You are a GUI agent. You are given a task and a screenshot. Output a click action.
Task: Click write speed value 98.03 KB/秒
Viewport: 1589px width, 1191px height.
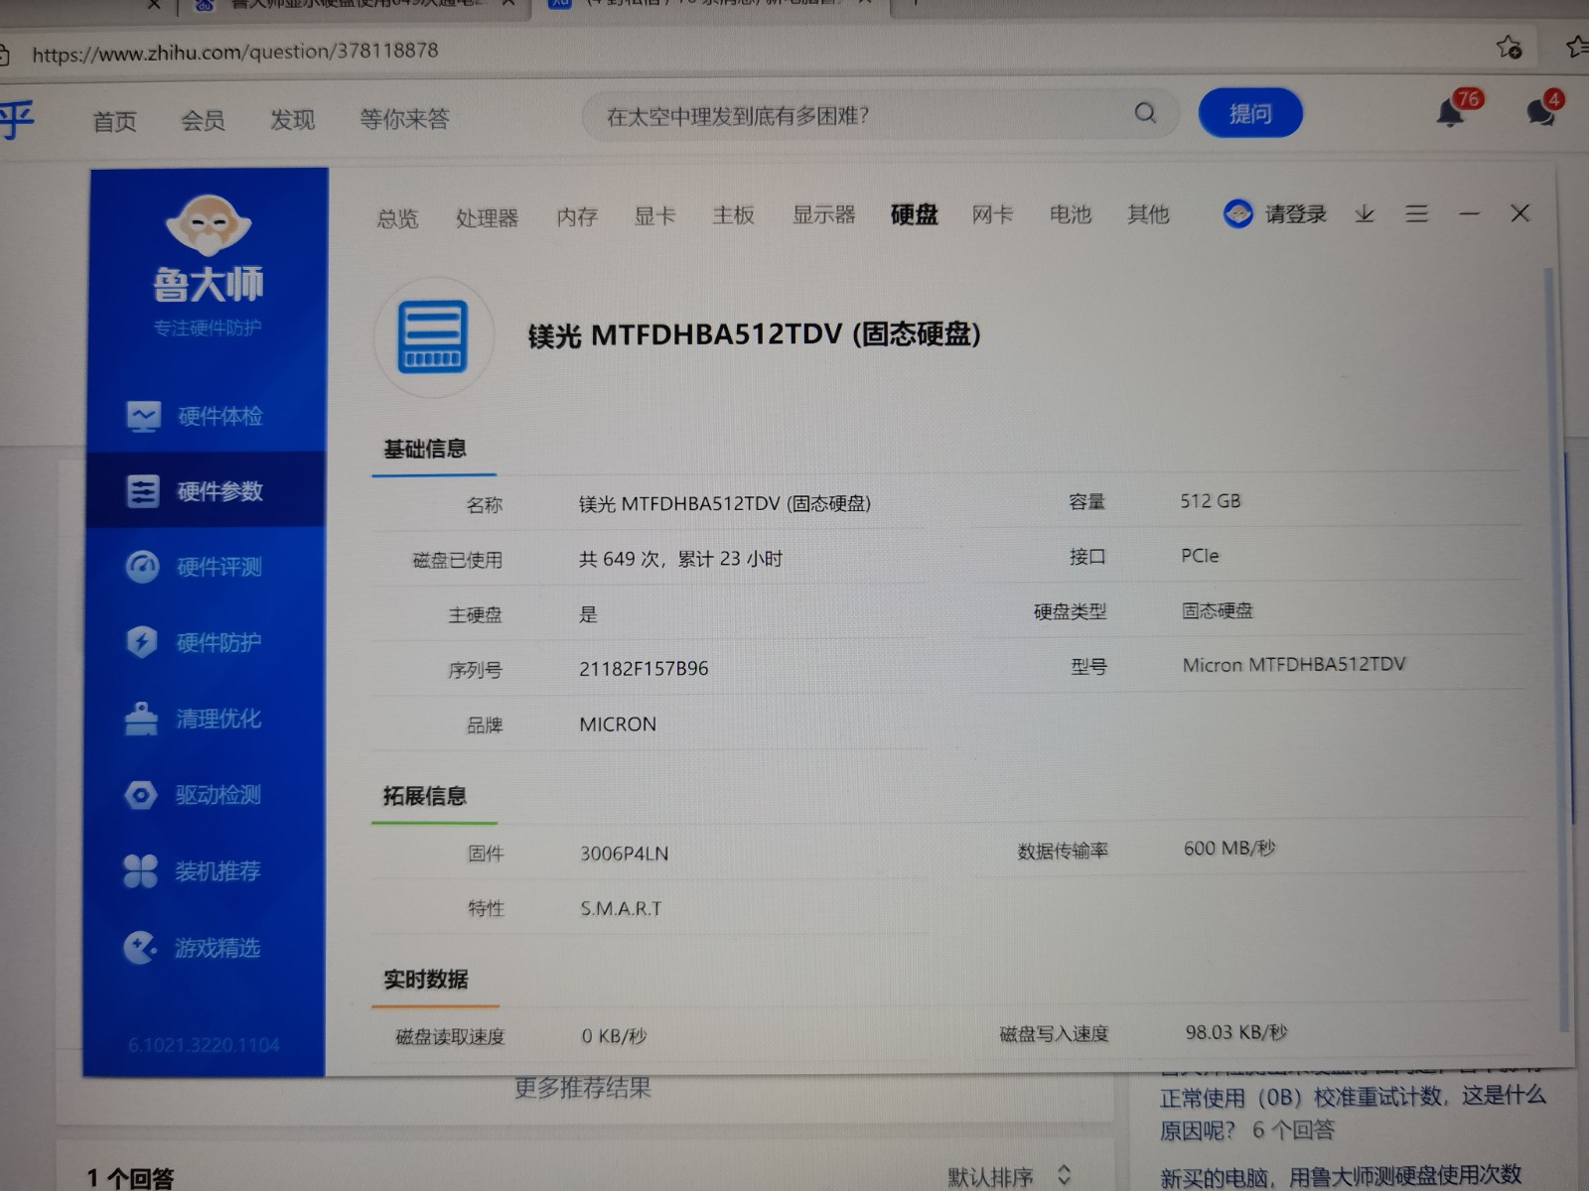(1236, 1032)
